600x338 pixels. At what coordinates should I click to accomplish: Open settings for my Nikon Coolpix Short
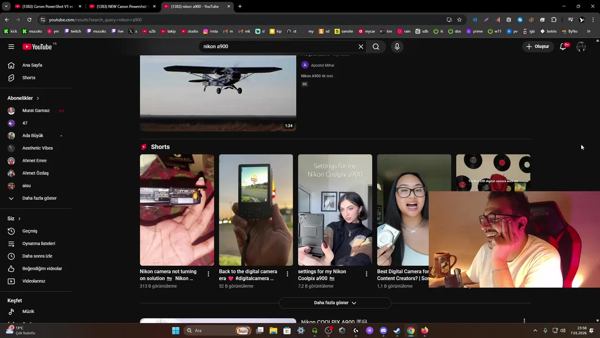335,210
